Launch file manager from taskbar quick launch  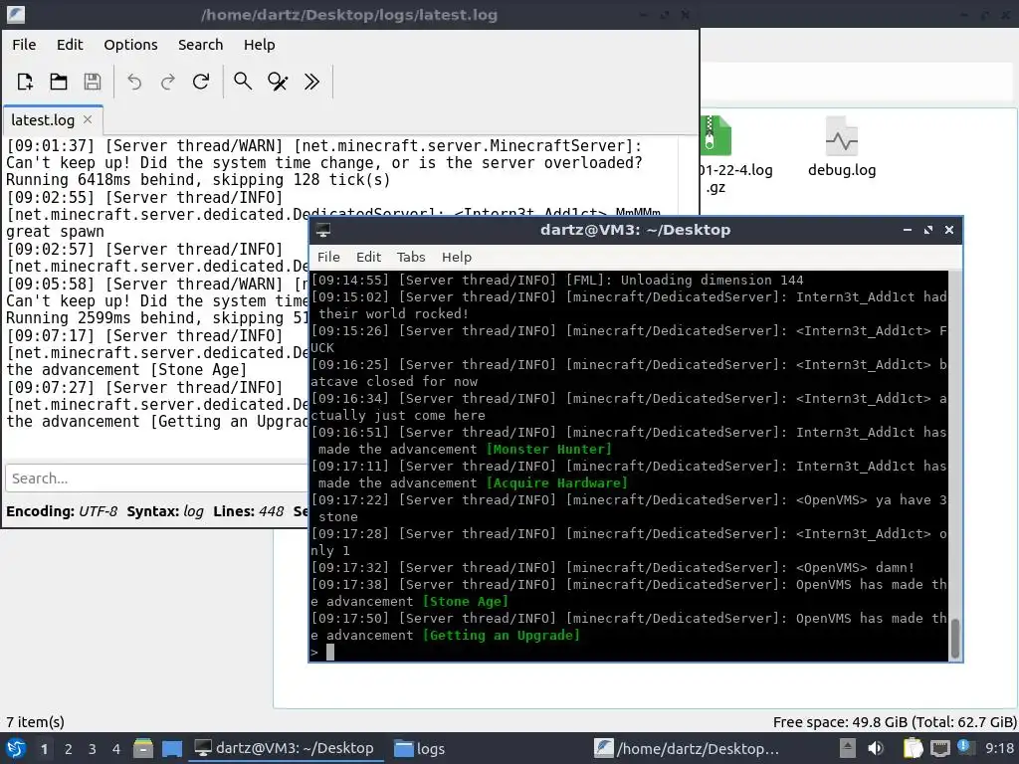[143, 748]
